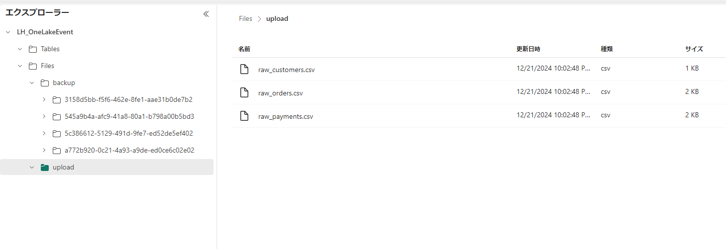Click modified date of raw_orders.csv
The height and width of the screenshot is (249, 726).
553,92
